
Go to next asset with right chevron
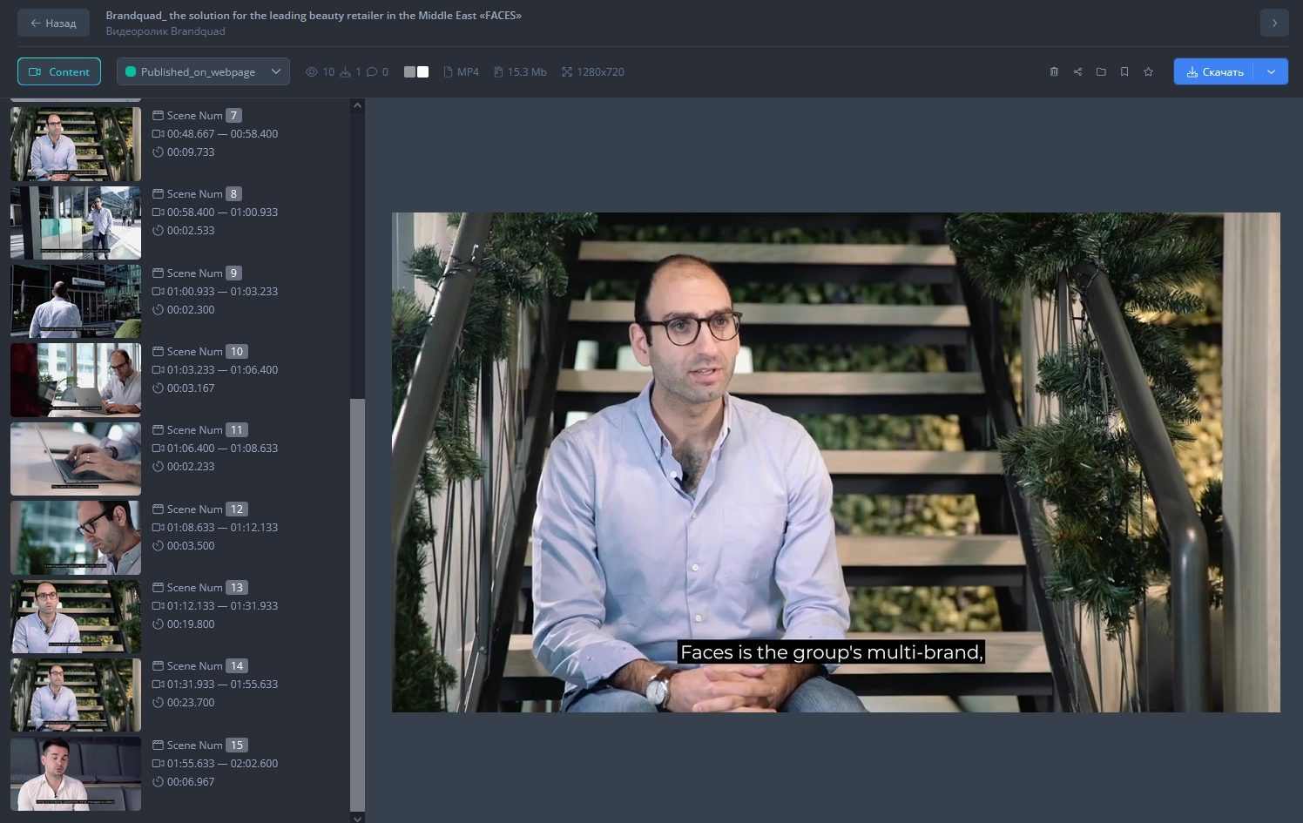pyautogui.click(x=1273, y=23)
